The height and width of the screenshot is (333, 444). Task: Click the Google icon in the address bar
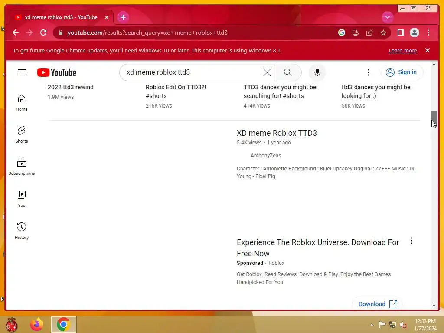(342, 33)
